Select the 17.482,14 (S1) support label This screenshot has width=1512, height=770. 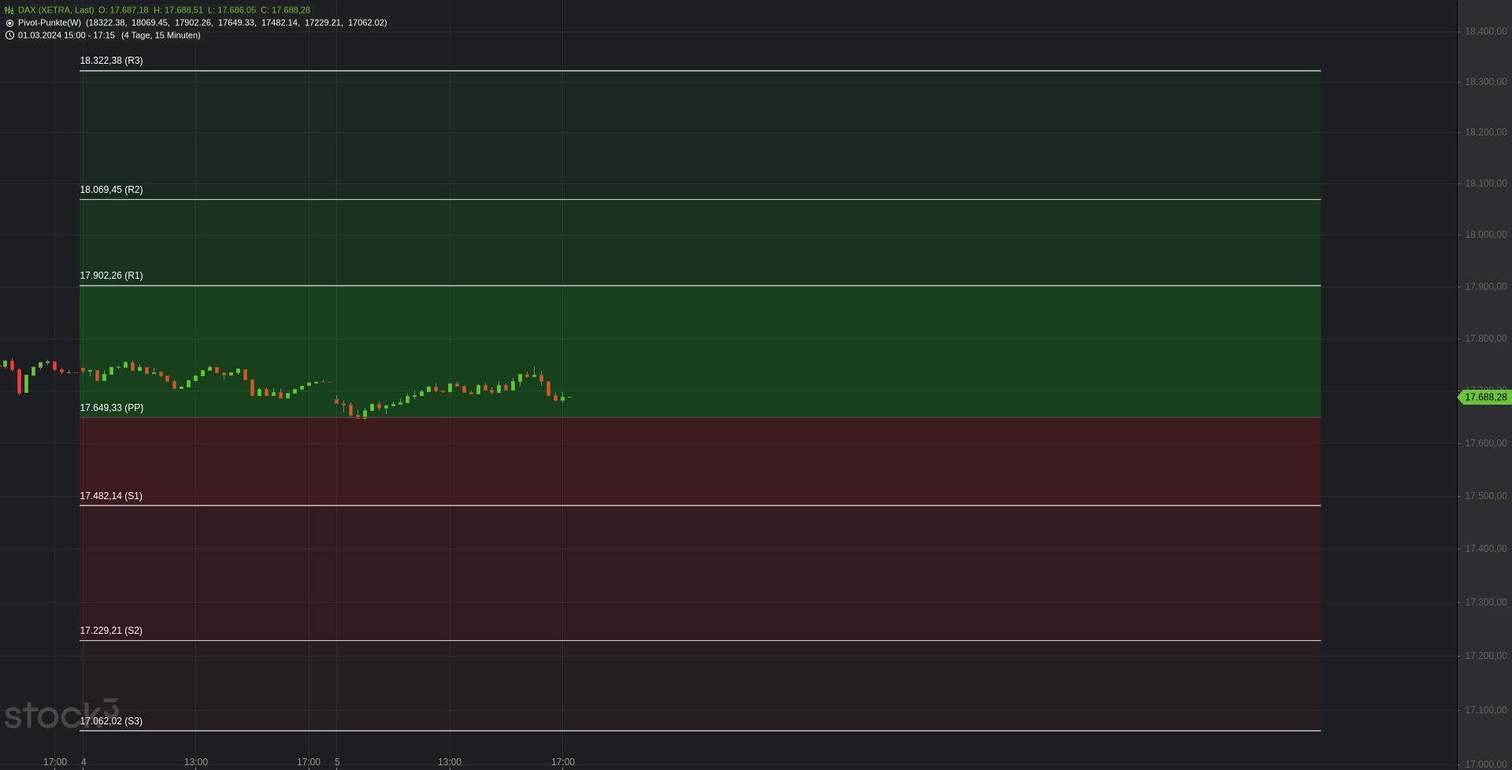click(x=111, y=496)
